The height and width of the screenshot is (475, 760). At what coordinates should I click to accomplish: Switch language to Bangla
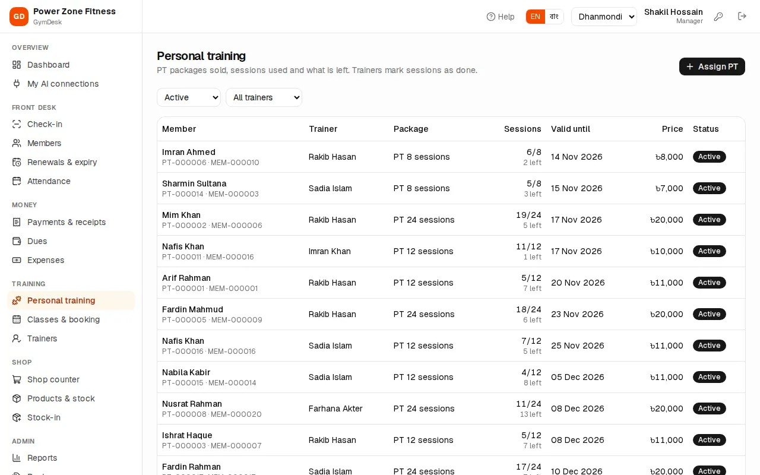click(x=554, y=17)
